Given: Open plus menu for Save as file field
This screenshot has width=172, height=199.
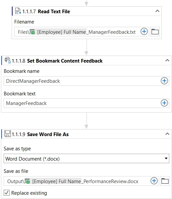Looking at the screenshot, I should [x=154, y=181].
